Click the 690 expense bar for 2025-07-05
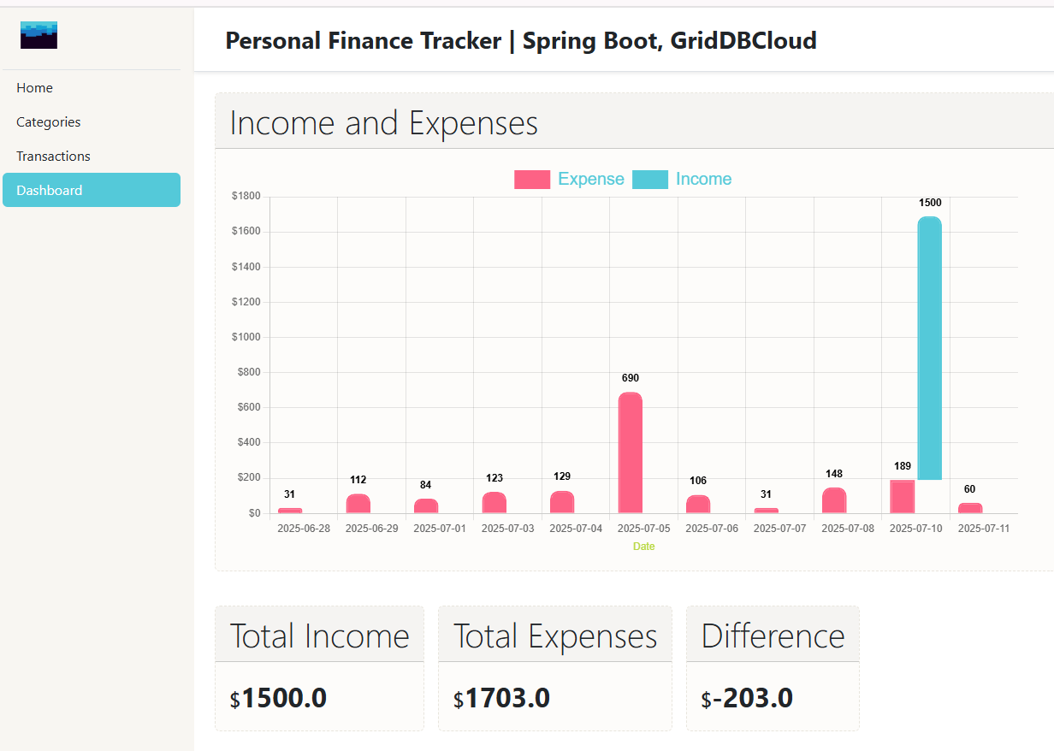Screen dimensions: 1054x751 click(x=631, y=453)
